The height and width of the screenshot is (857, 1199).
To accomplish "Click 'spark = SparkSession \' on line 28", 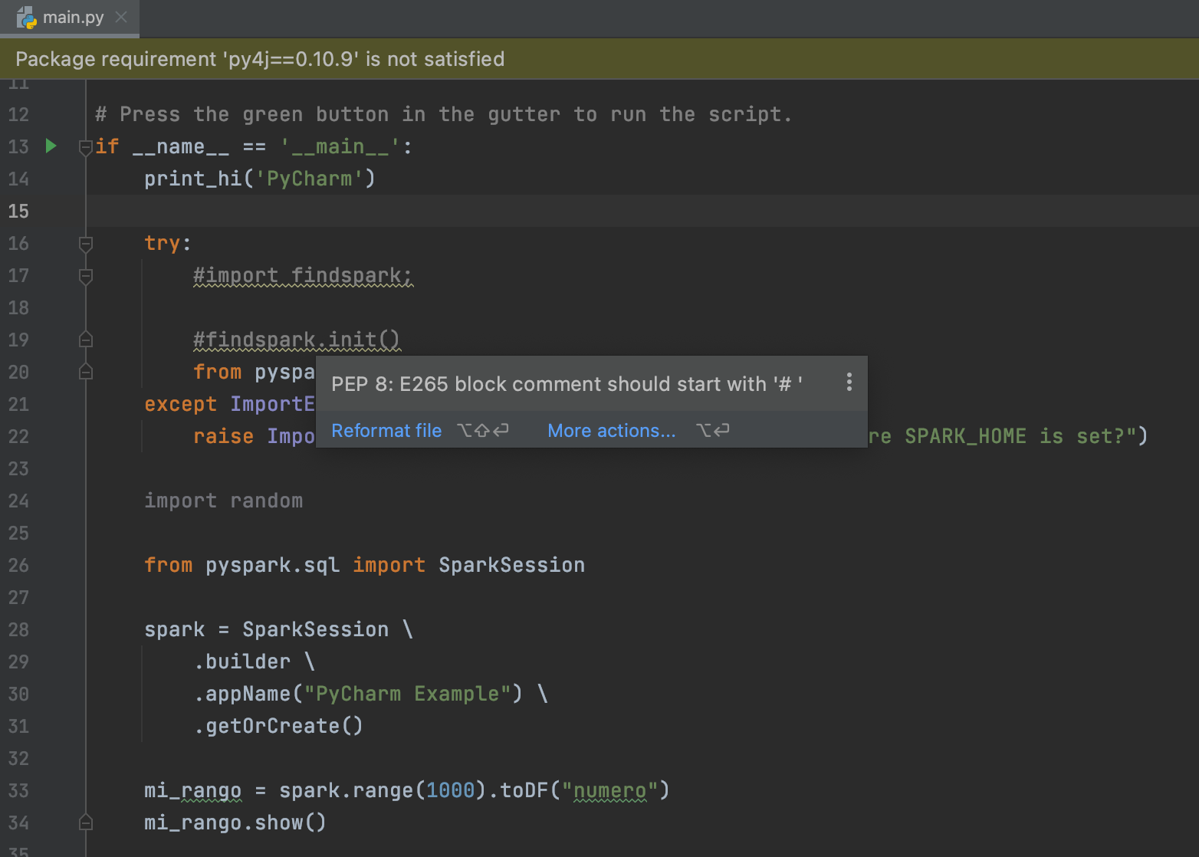I will (279, 629).
